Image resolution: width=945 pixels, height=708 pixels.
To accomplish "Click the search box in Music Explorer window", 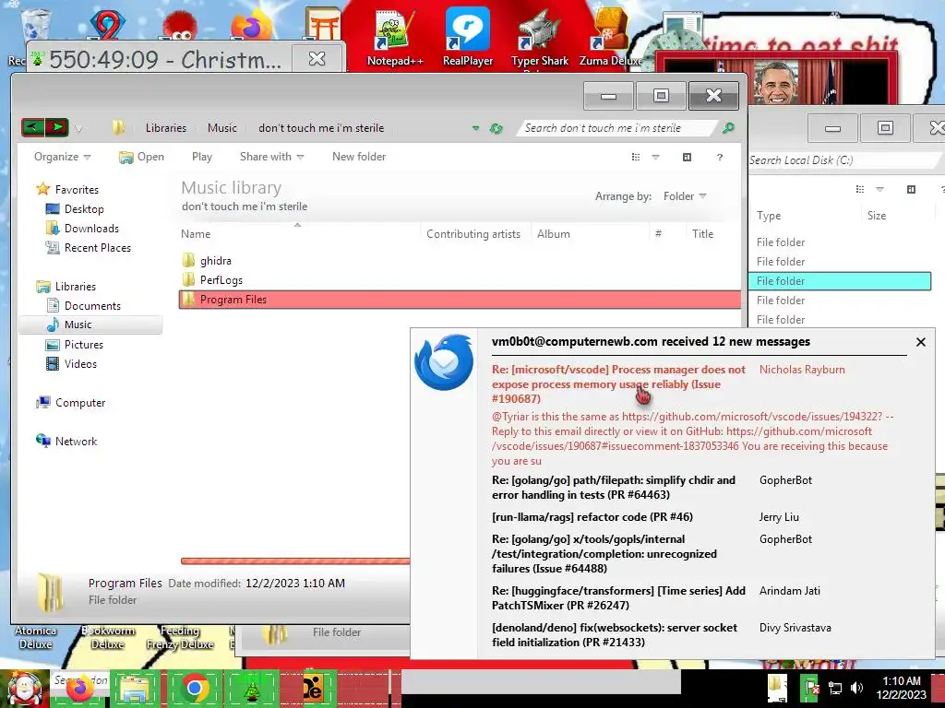I will pos(617,128).
